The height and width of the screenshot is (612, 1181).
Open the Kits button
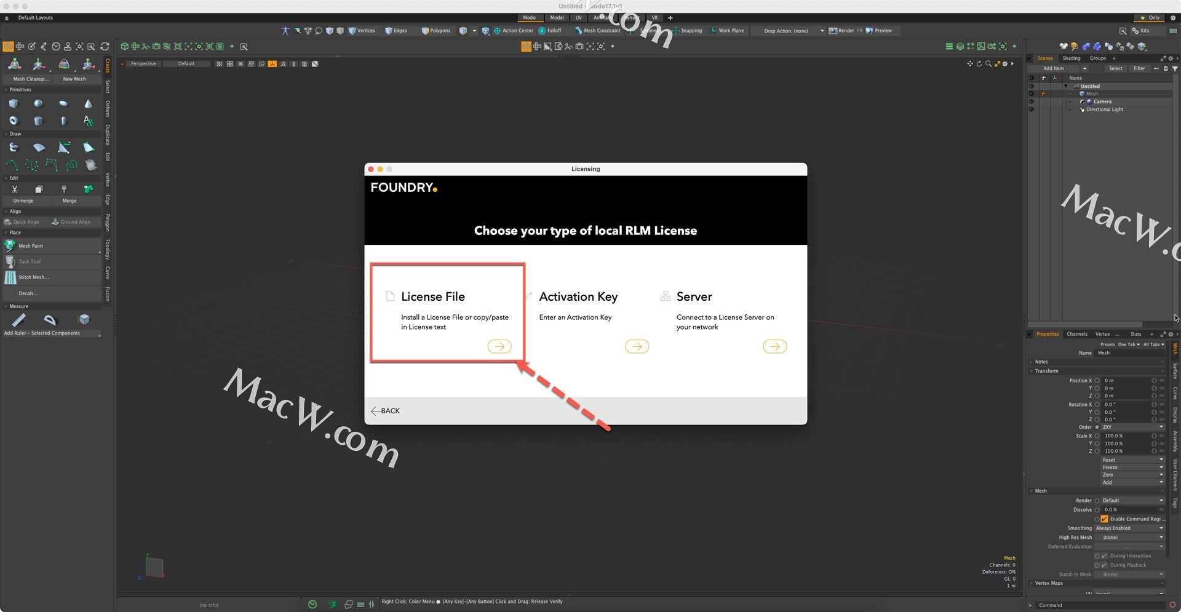(x=1140, y=31)
